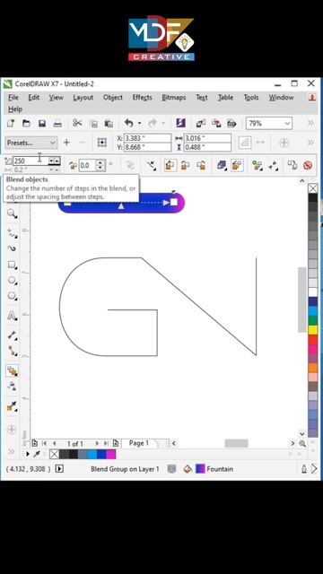Open the Layout menu
The height and width of the screenshot is (574, 323).
83,98
